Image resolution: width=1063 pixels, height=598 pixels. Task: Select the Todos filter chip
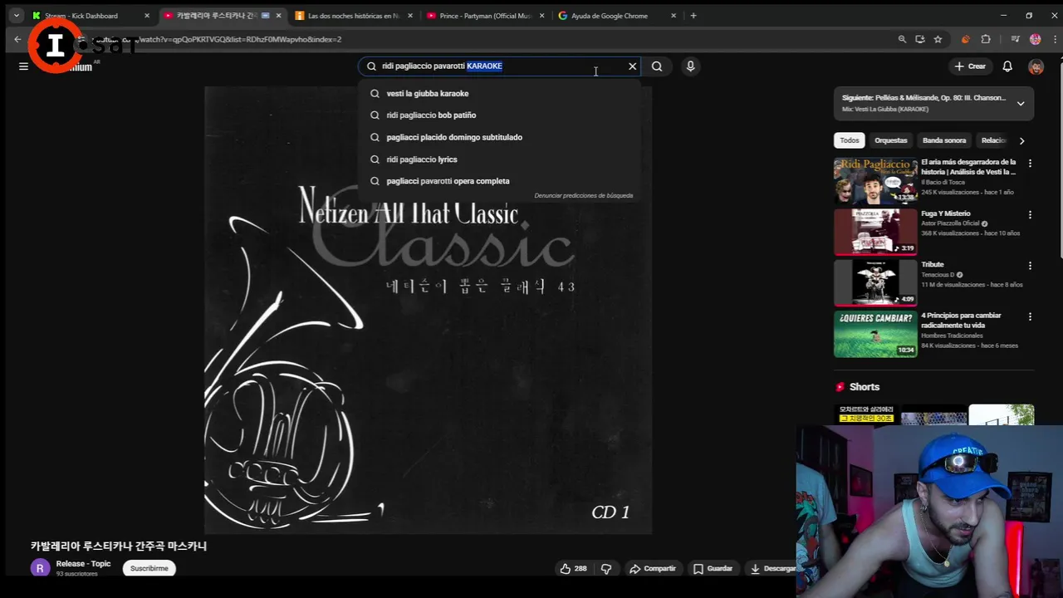(850, 140)
